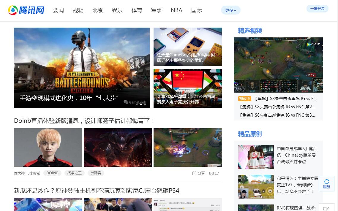Choose the 洲际赛 tag
Image resolution: width=338 pixels, height=211 pixels.
(x=96, y=173)
